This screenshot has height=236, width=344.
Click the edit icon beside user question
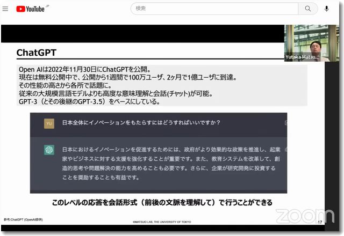tap(286, 123)
